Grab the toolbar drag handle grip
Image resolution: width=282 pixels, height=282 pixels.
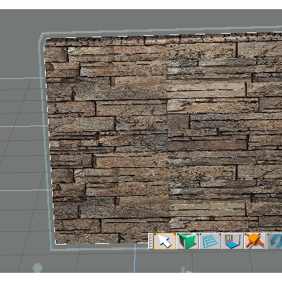[151, 241]
